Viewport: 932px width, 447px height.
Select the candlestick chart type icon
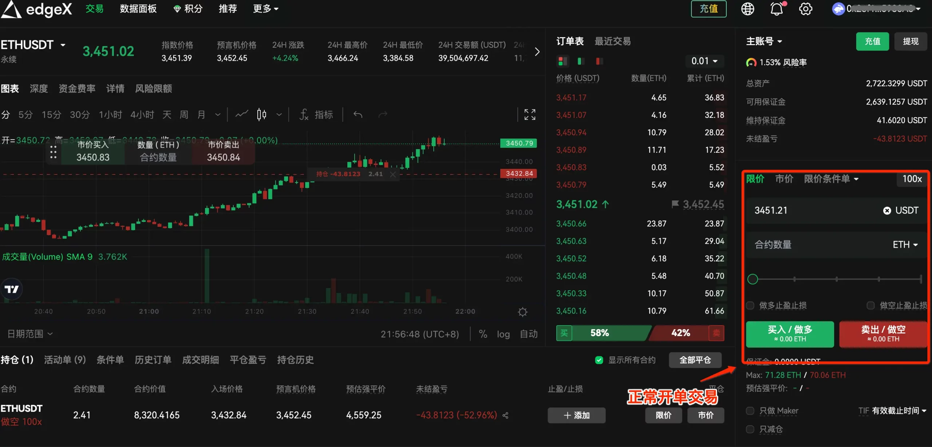click(x=261, y=114)
